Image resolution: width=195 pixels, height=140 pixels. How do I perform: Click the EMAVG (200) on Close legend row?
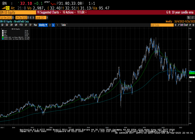(16, 39)
